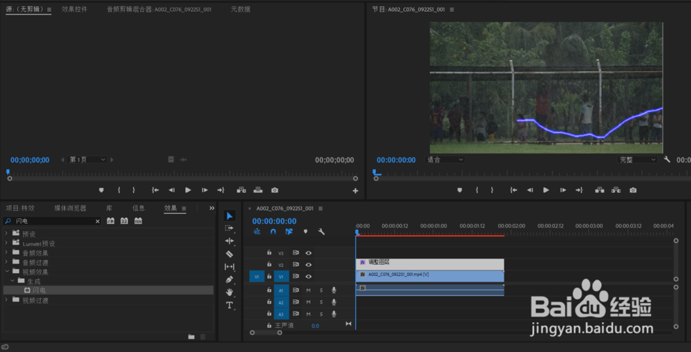Image resolution: width=691 pixels, height=352 pixels.
Task: Toggle V3 track output eye
Action: (x=308, y=252)
